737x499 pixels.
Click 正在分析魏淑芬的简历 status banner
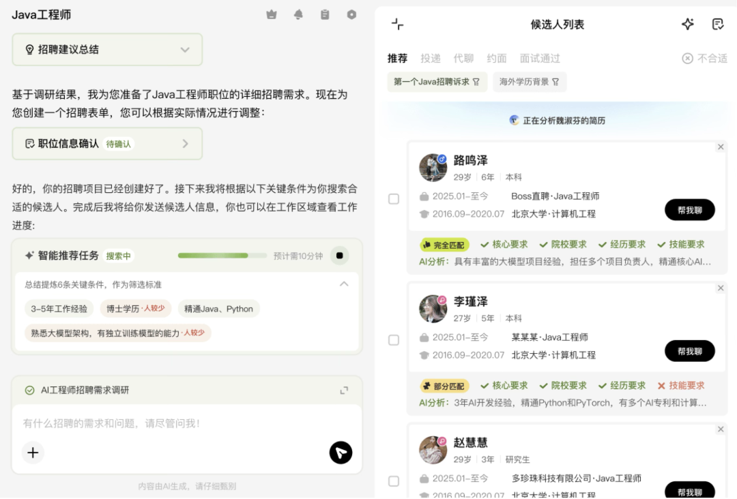click(x=558, y=121)
